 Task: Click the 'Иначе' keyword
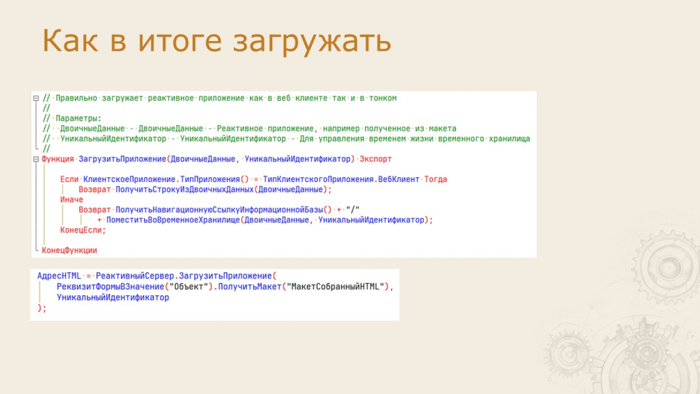click(x=72, y=200)
